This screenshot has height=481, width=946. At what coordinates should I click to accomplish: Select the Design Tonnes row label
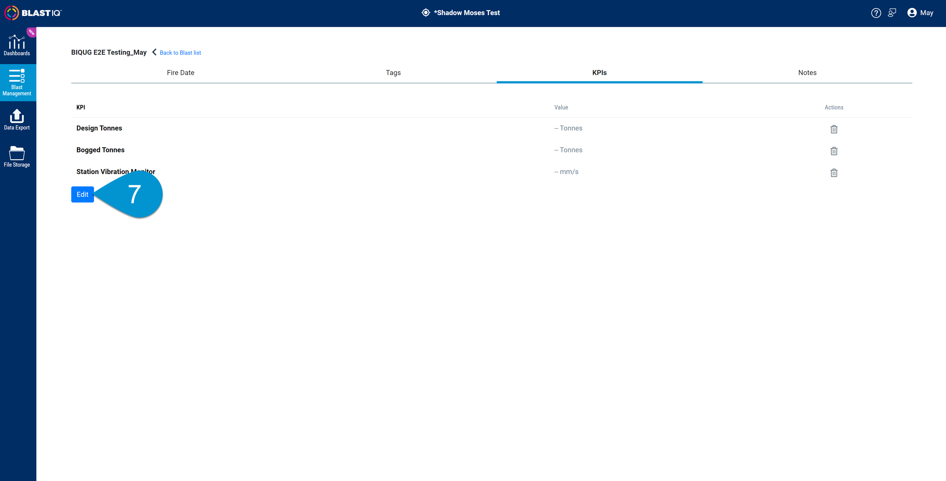click(99, 128)
